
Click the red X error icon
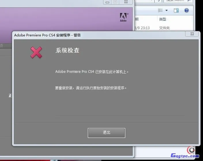click(36, 52)
